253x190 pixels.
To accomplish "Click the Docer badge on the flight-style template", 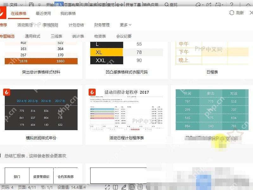I will click(x=7, y=92).
